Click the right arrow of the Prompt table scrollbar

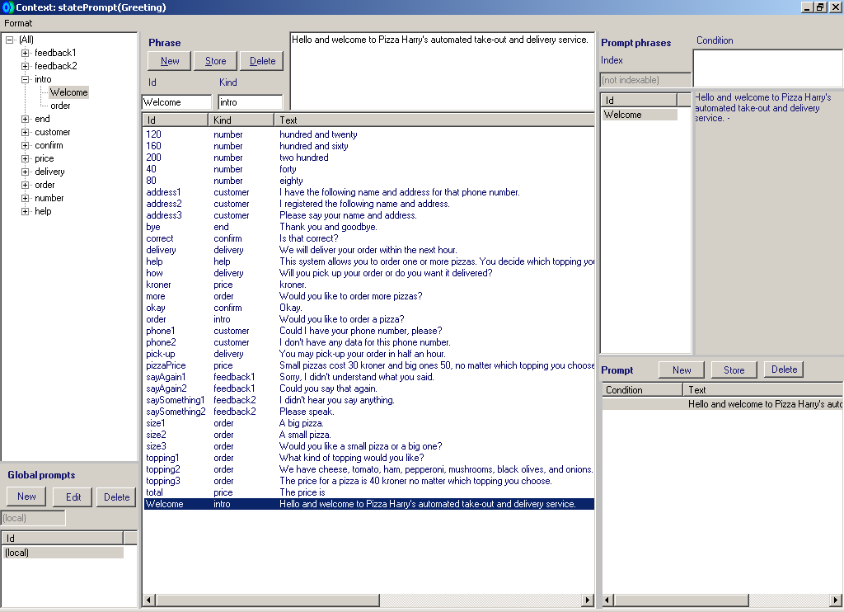tap(837, 600)
